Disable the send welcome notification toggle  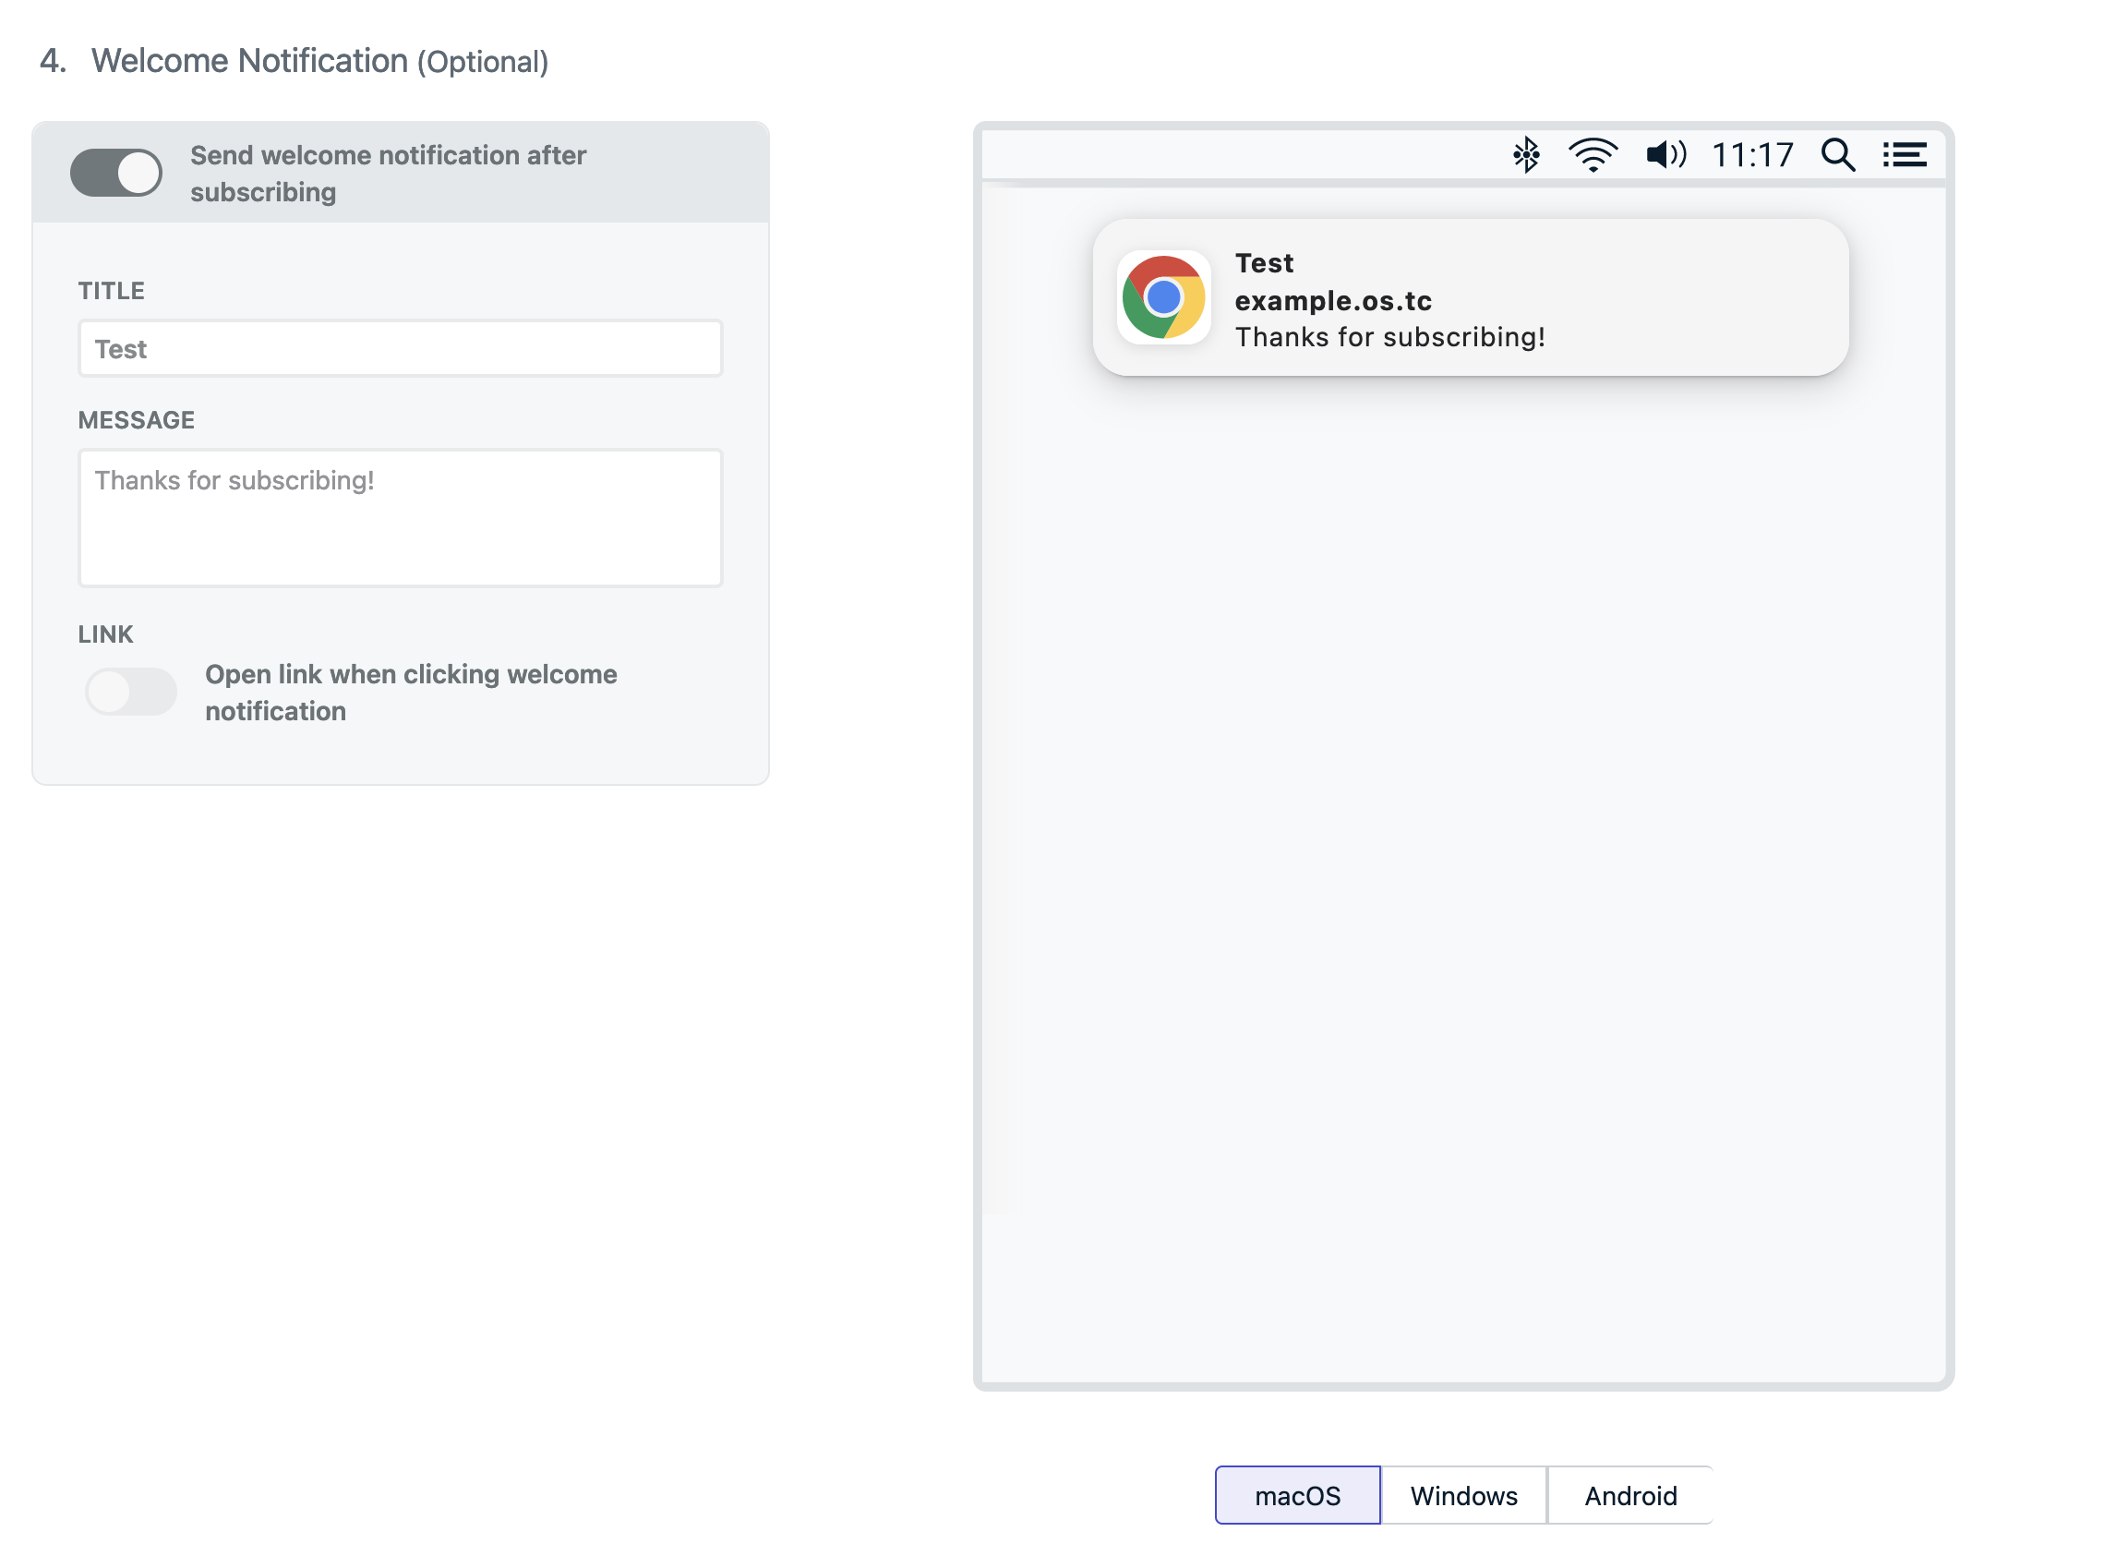116,174
